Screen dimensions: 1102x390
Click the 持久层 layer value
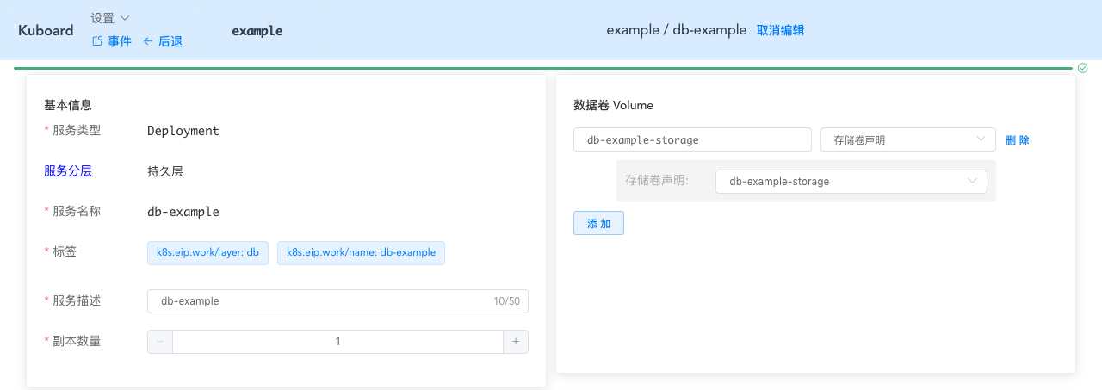165,171
